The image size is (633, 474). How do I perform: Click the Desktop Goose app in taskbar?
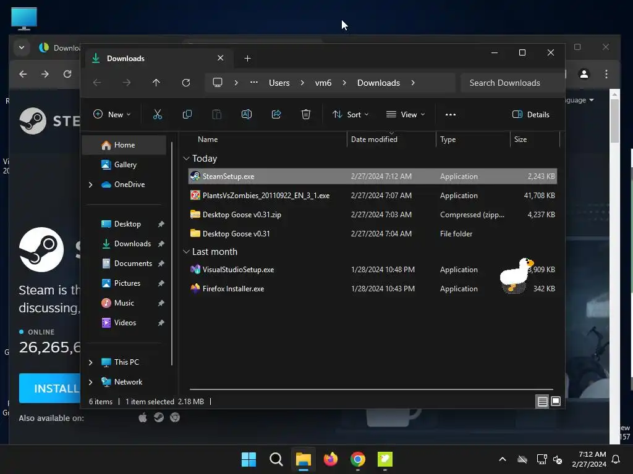click(385, 459)
